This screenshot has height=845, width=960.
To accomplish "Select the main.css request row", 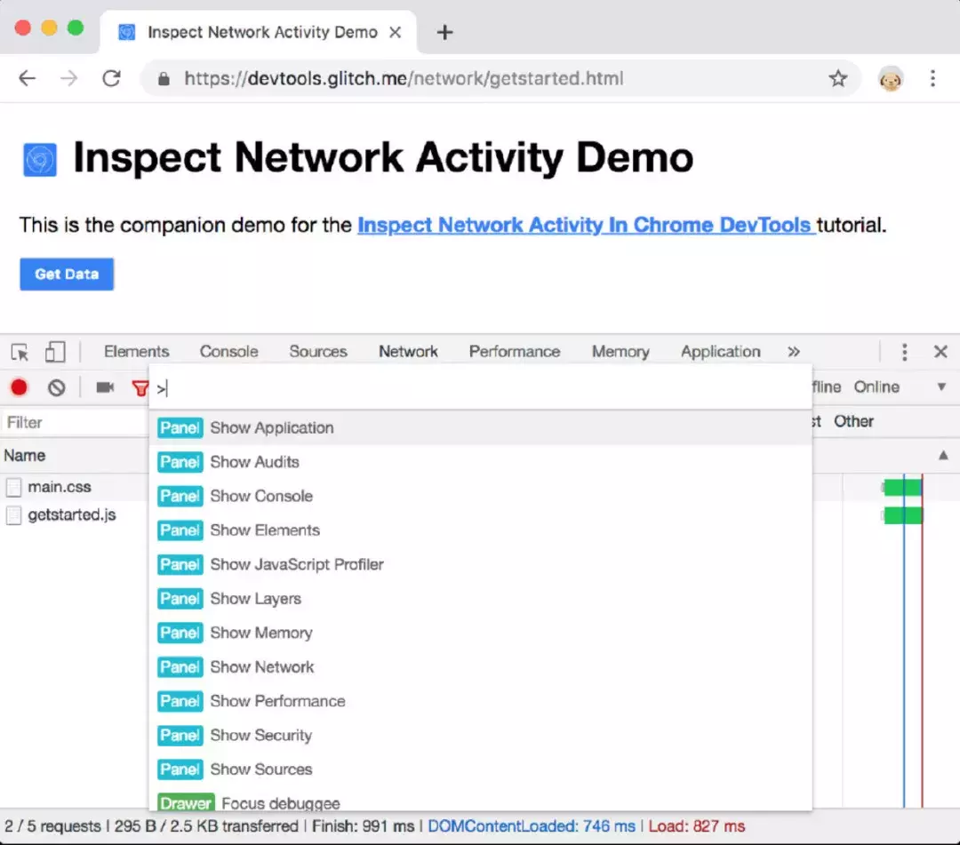I will click(75, 487).
